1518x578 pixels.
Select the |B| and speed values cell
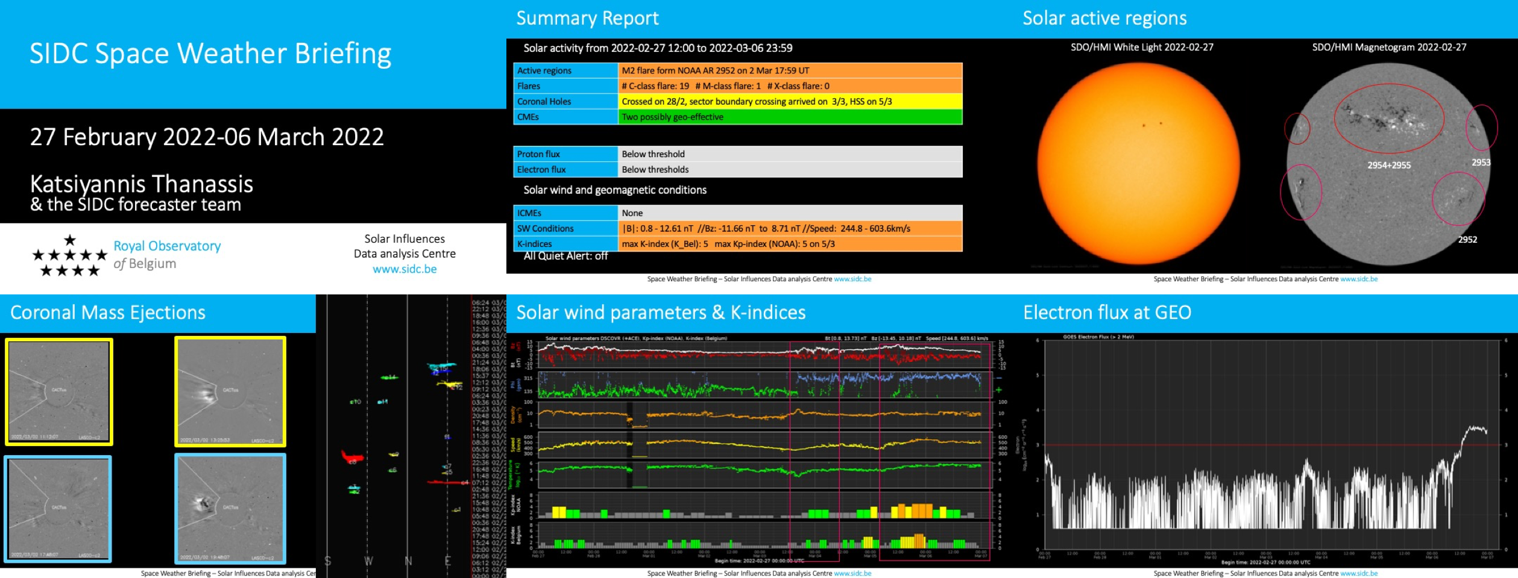[790, 229]
